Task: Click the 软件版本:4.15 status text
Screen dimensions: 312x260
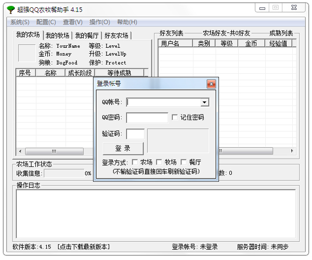Action: [32, 247]
